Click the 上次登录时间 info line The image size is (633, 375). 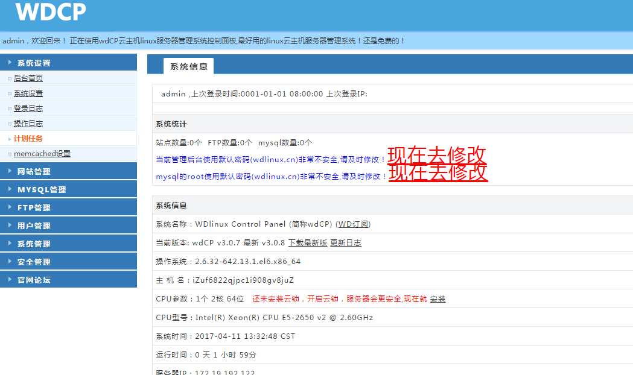[x=264, y=94]
